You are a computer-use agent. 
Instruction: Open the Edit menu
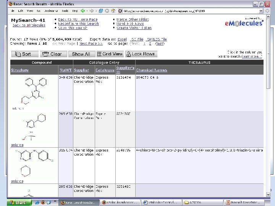pyautogui.click(x=21, y=11)
